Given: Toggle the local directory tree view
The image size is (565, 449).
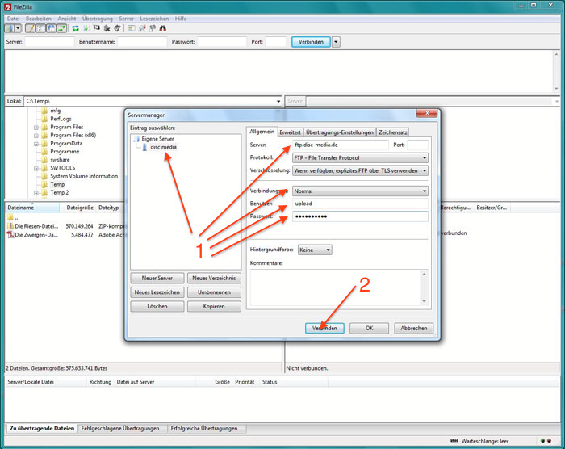Looking at the screenshot, I should 41,28.
